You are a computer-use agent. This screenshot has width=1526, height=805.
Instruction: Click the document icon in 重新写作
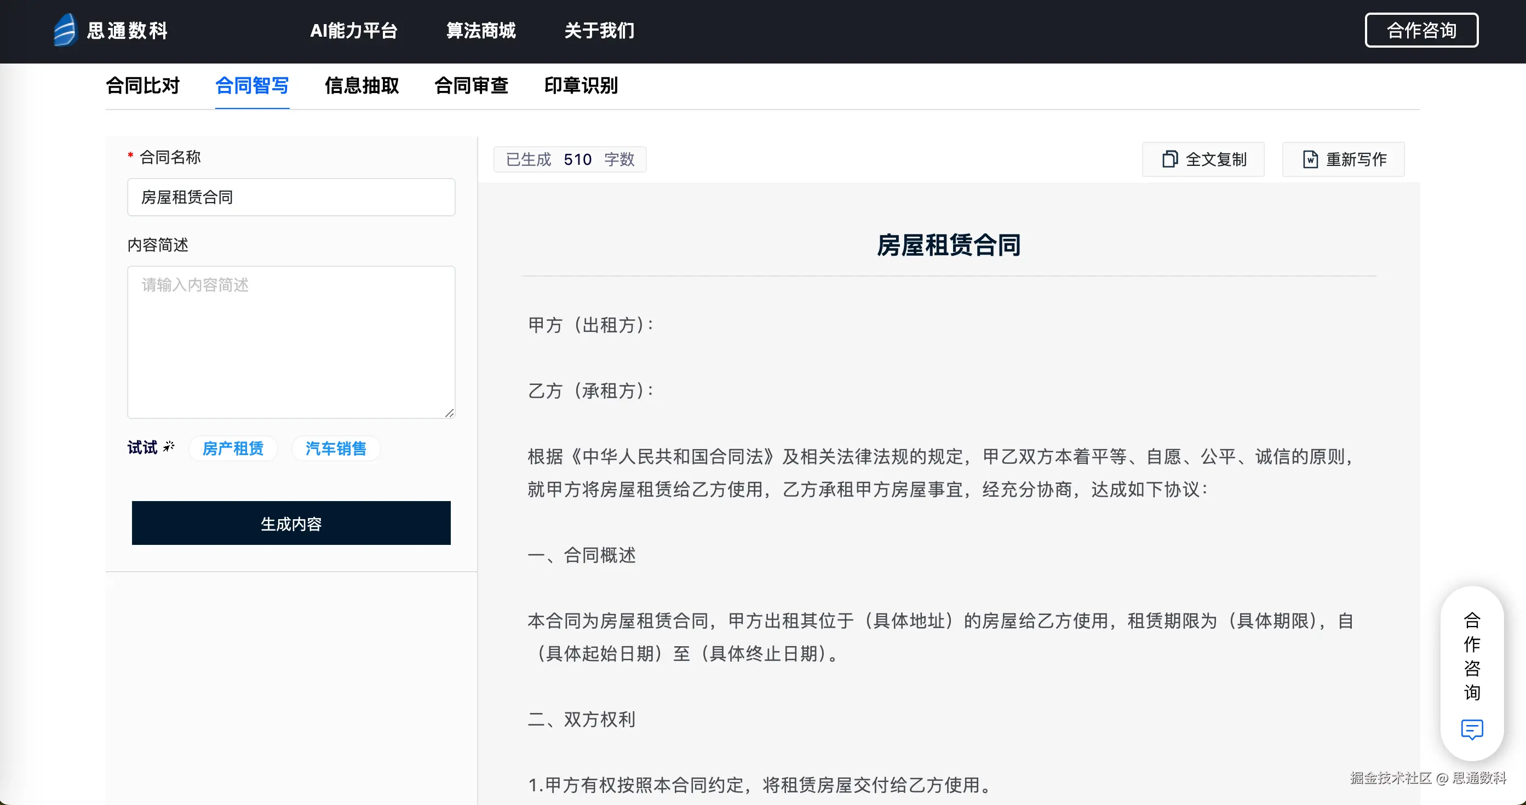[x=1310, y=159]
